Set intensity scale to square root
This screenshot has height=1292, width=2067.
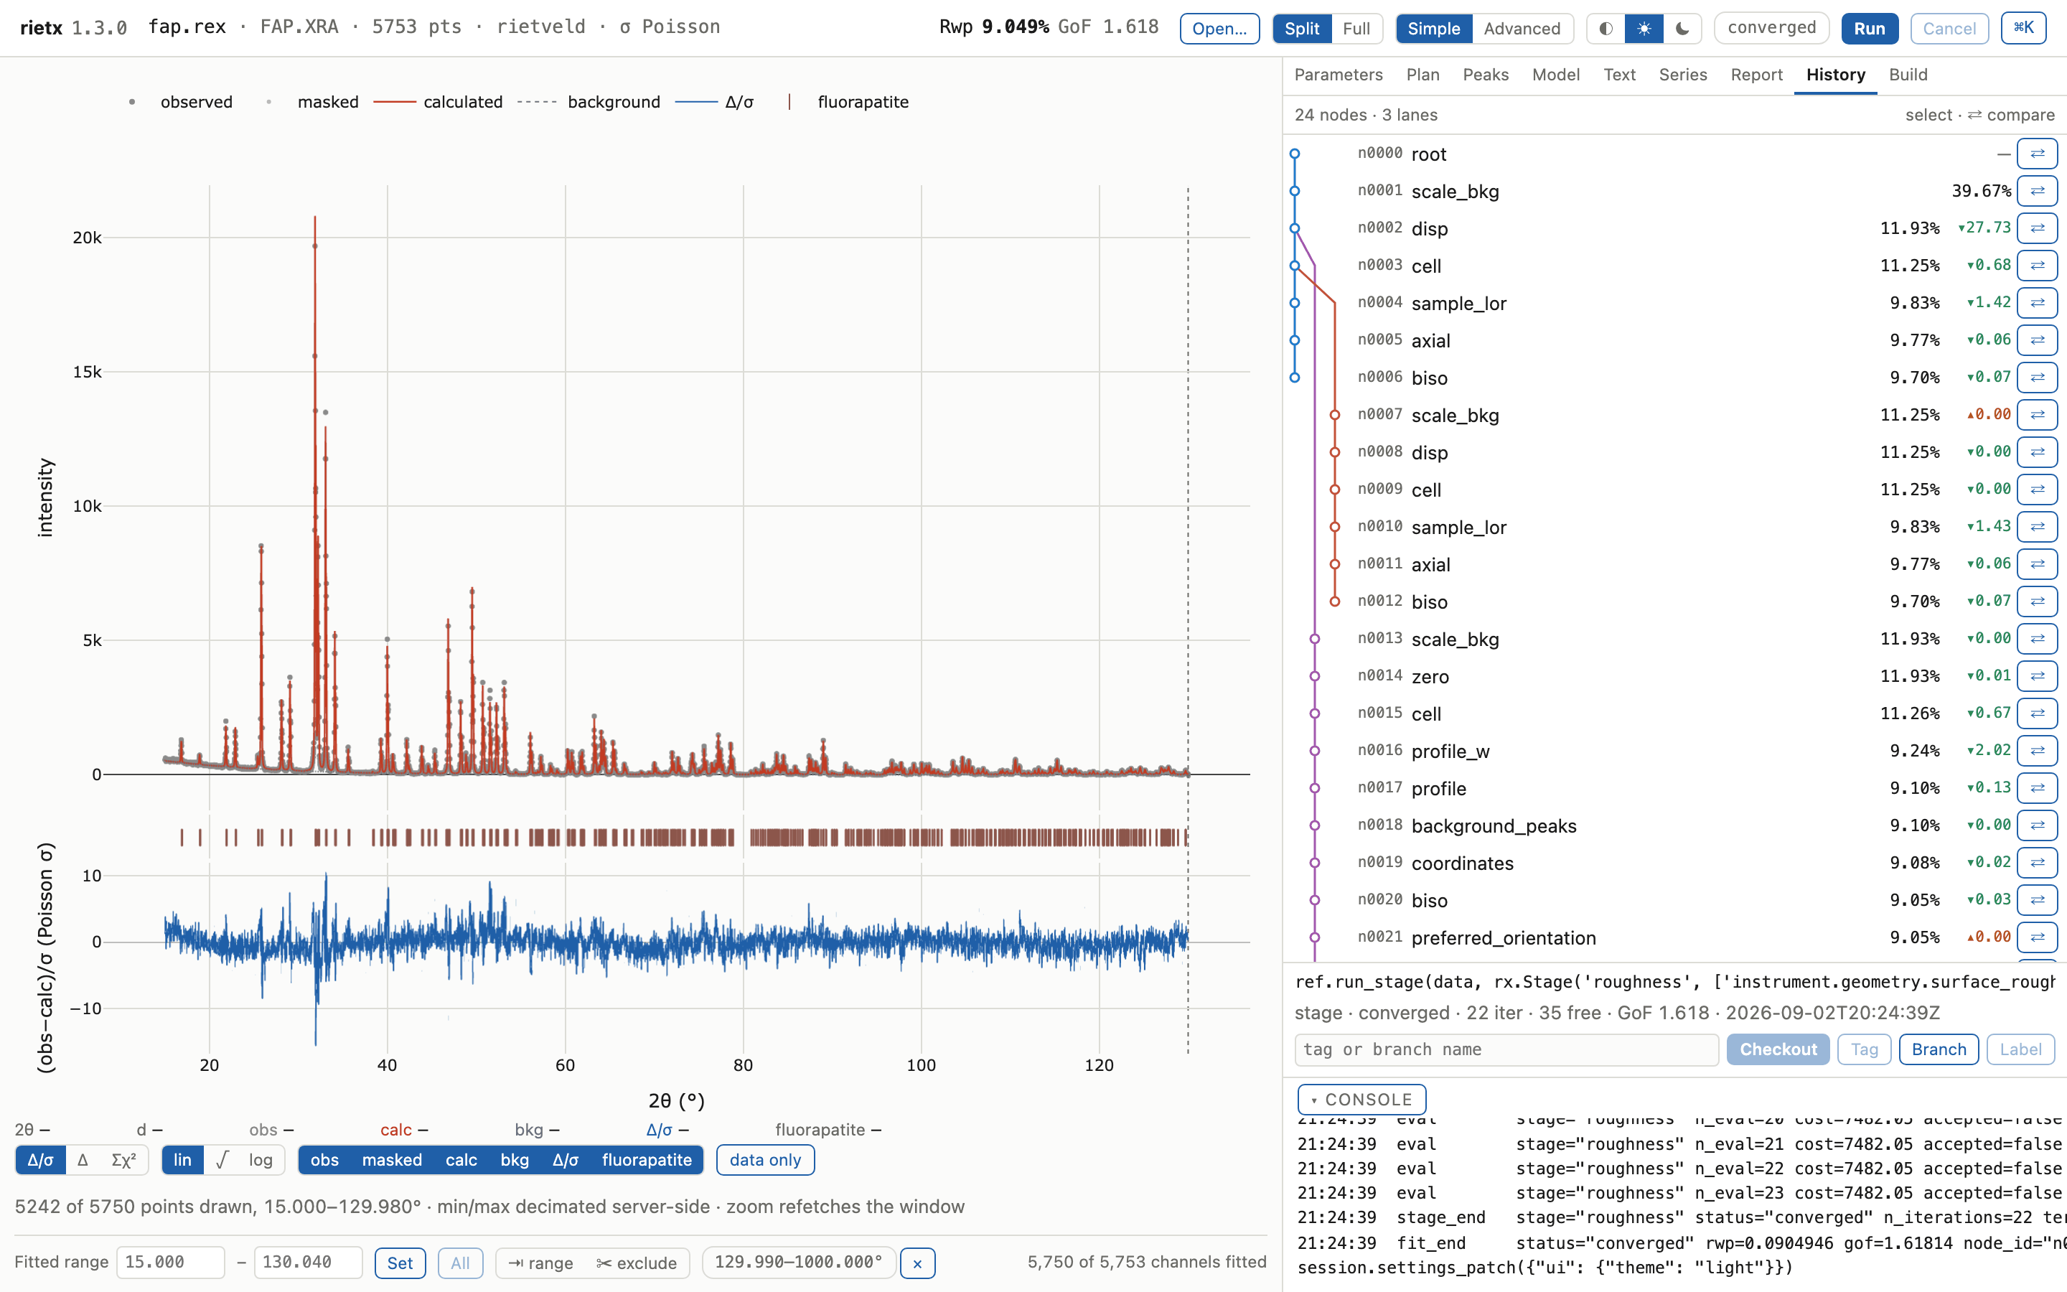pyautogui.click(x=222, y=1159)
